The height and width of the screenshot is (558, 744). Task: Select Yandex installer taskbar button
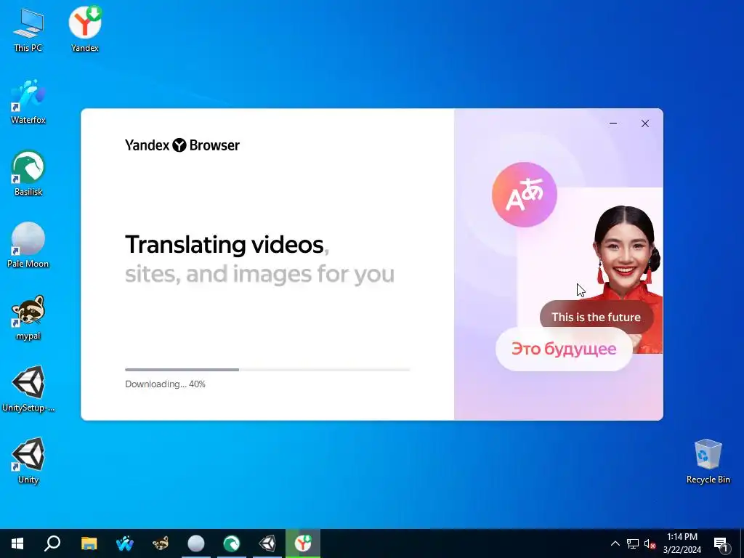303,543
